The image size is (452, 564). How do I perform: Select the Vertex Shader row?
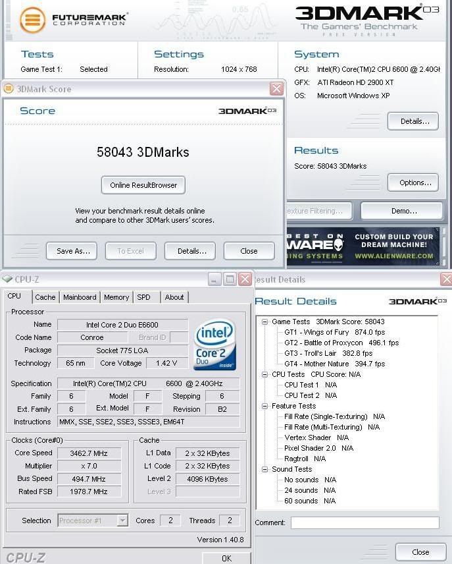click(316, 437)
